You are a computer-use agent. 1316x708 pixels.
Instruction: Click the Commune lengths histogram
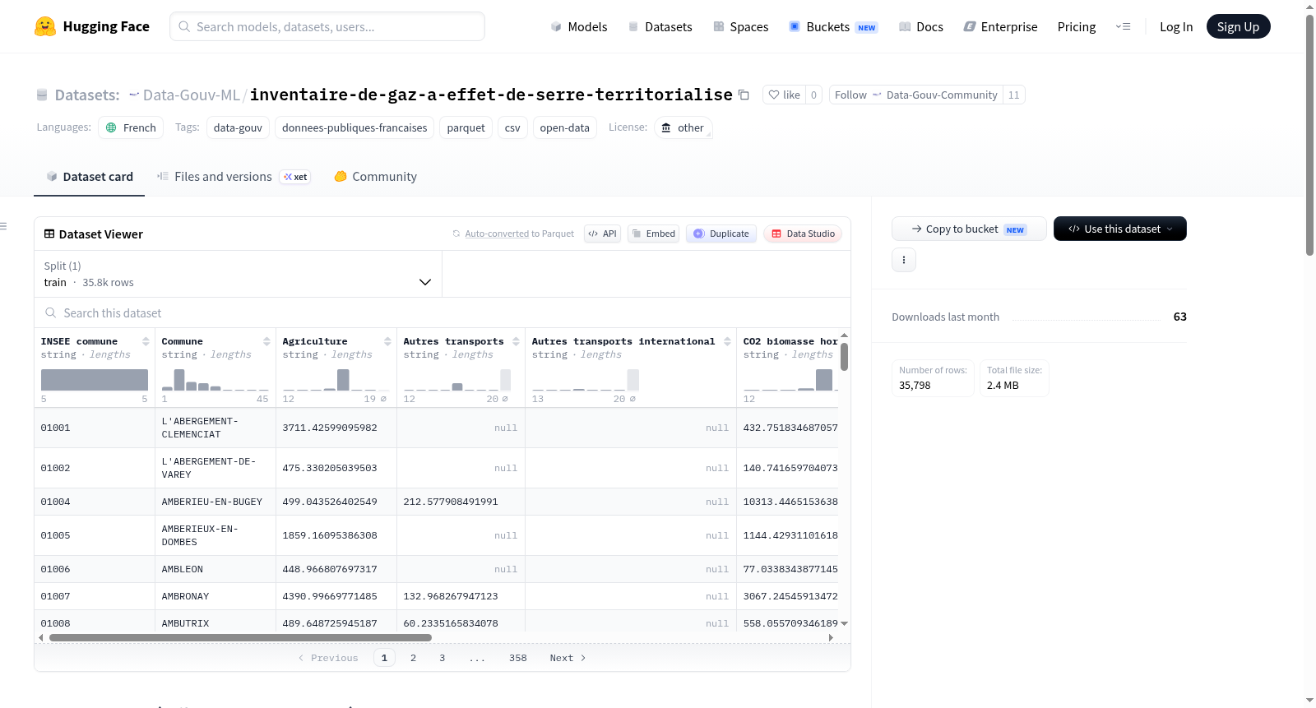(215, 379)
